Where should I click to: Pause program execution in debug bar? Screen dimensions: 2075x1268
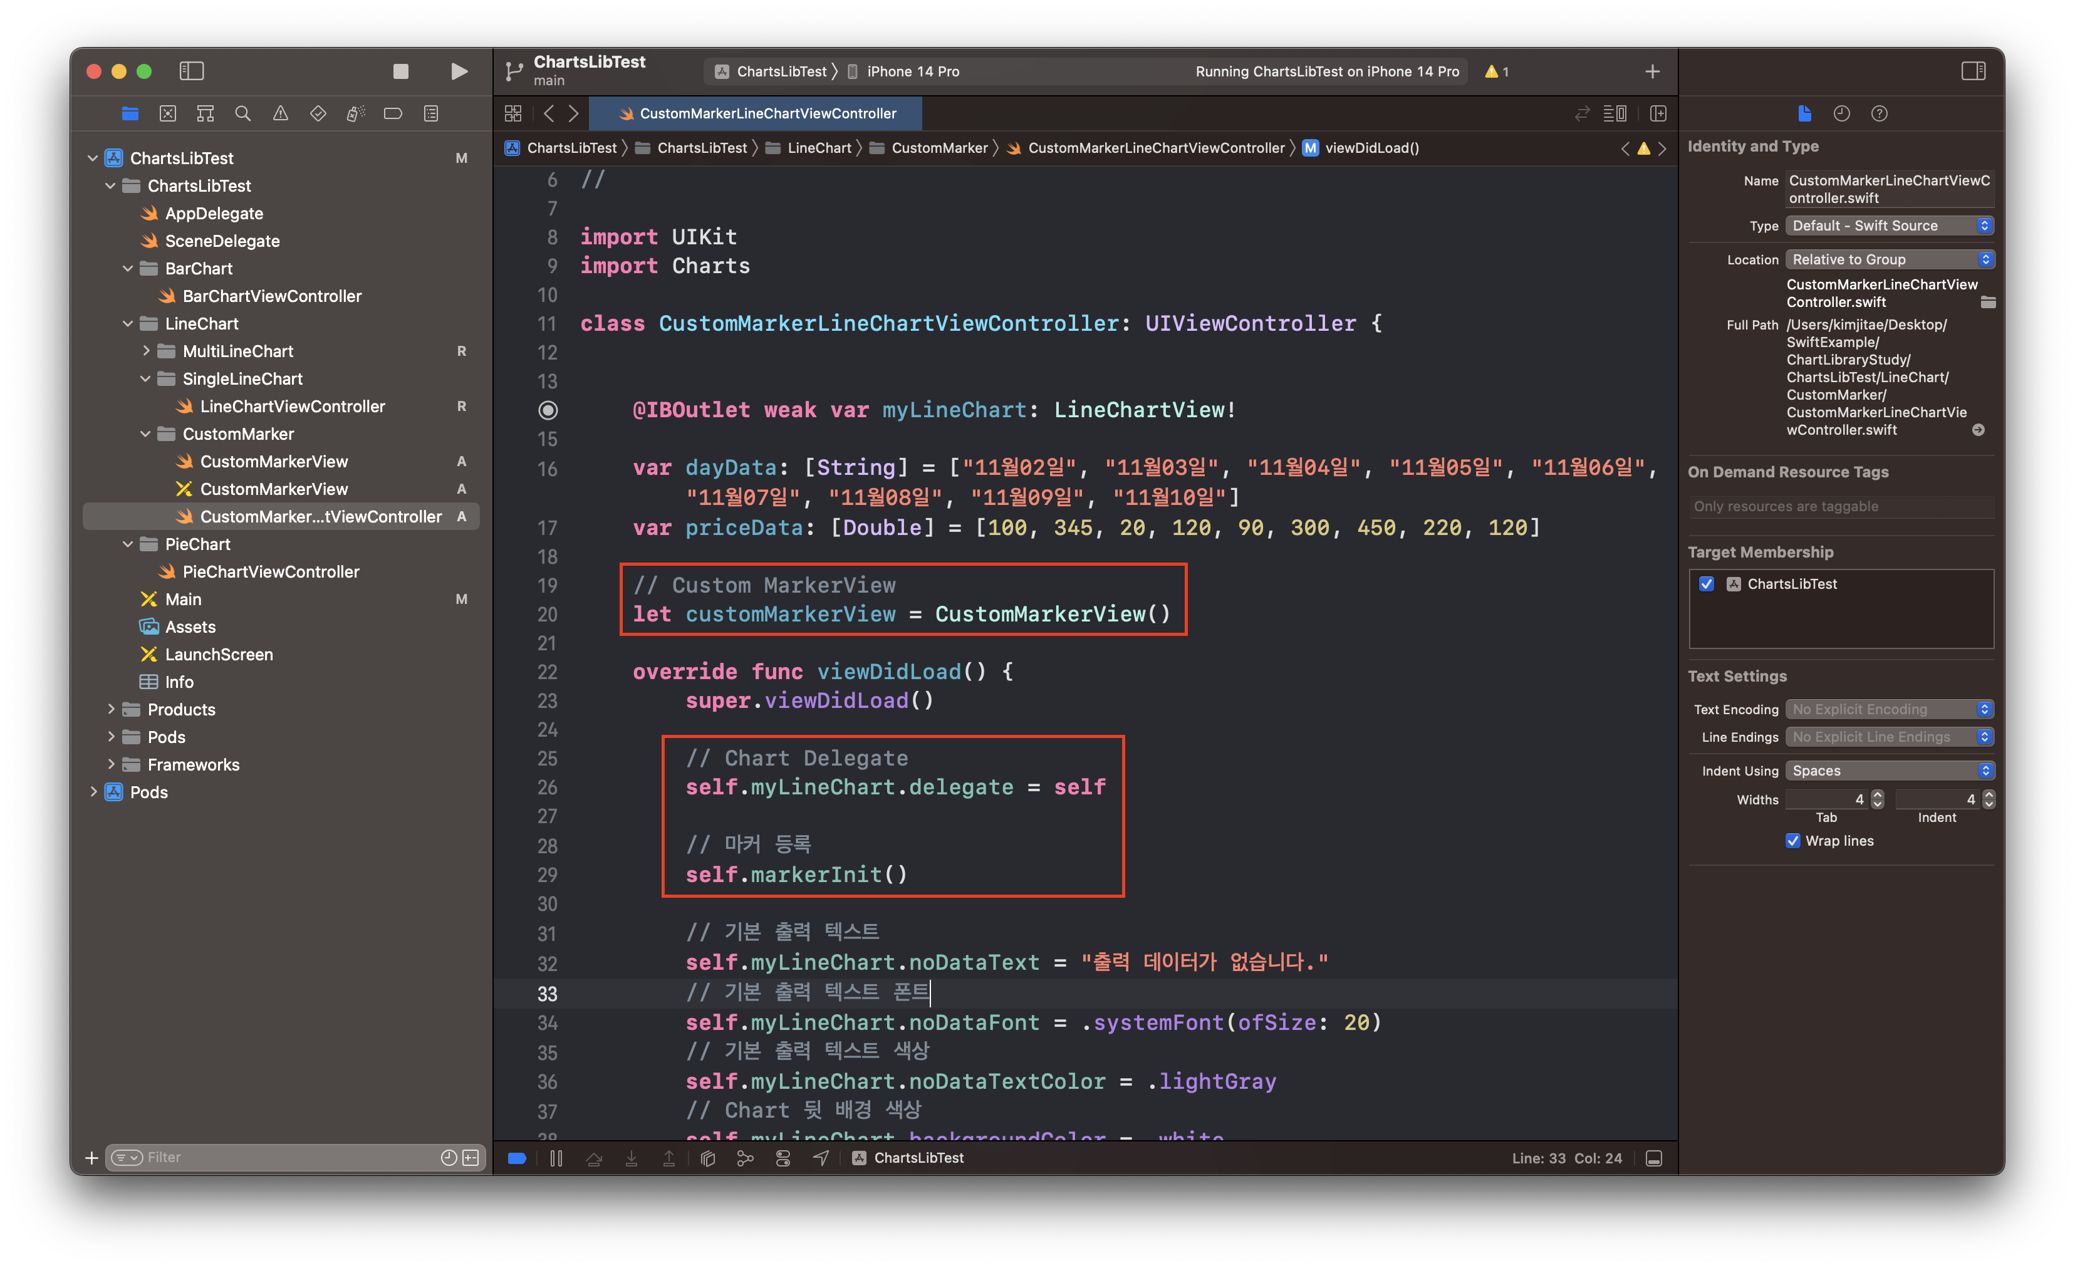(x=556, y=1158)
